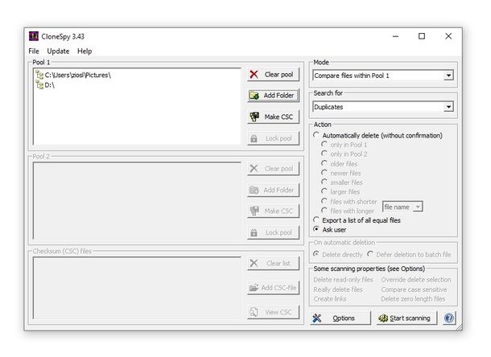The height and width of the screenshot is (357, 491).
Task: Choose Ask user action
Action: pos(316,229)
